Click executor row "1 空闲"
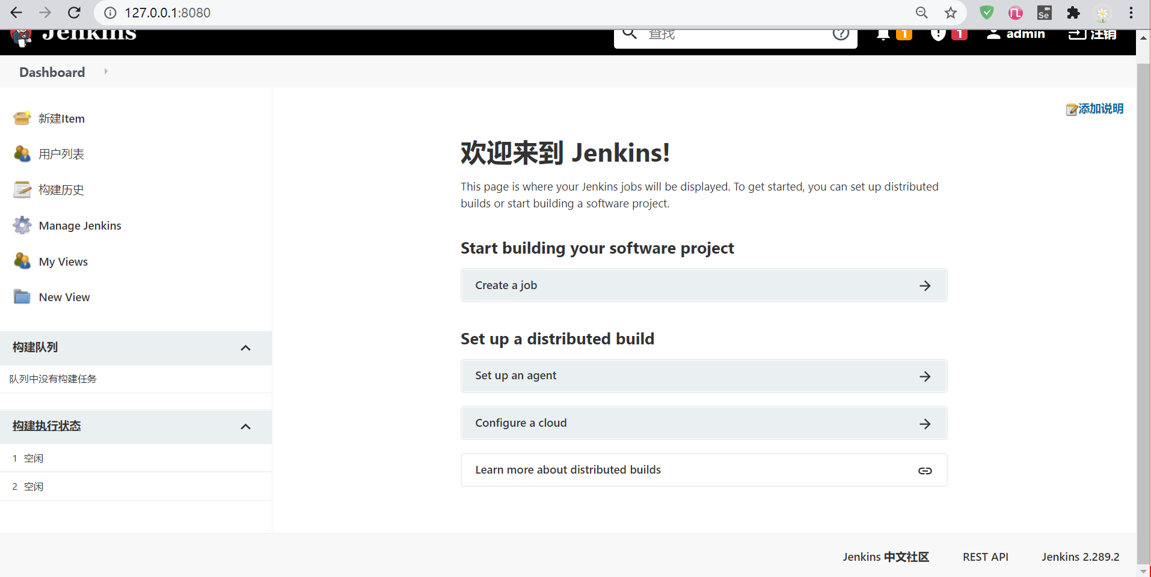 (x=136, y=459)
